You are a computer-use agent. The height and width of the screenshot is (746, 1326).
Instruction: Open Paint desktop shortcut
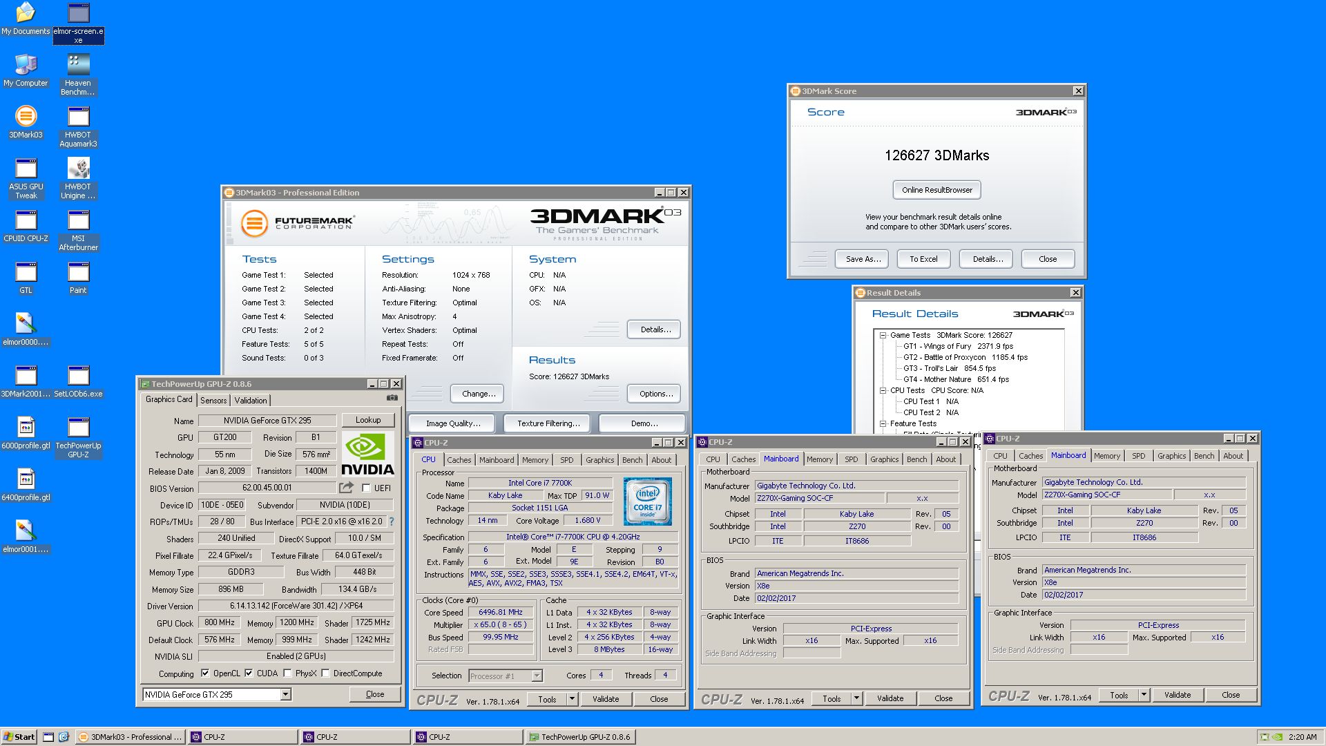click(x=78, y=278)
